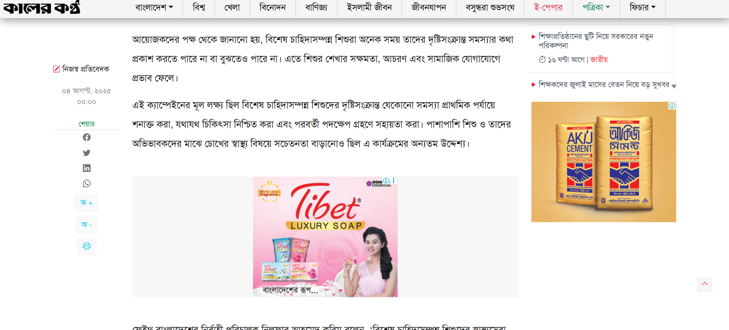Expand the ফিচার dropdown menu
Screen dimensions: 729x330
643,7
